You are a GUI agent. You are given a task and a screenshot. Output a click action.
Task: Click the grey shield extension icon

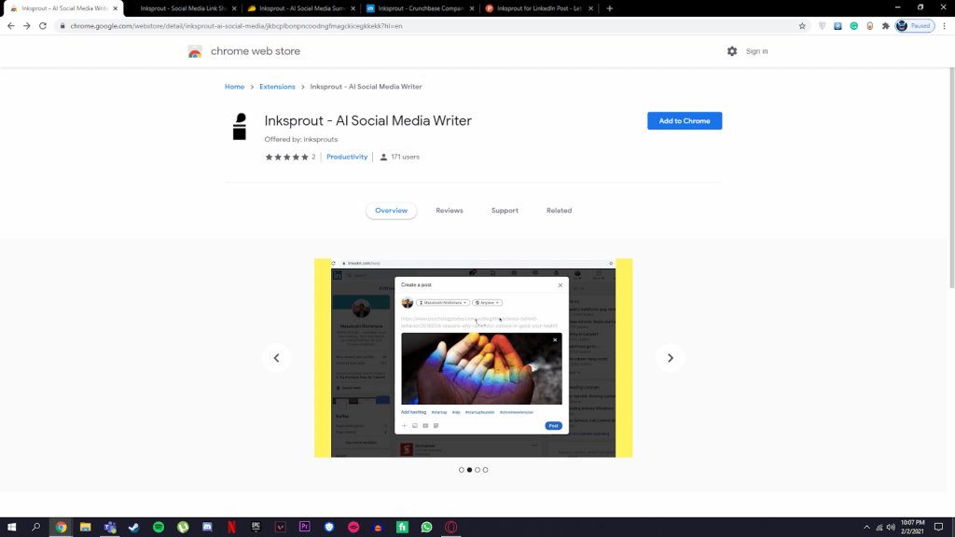tap(823, 26)
